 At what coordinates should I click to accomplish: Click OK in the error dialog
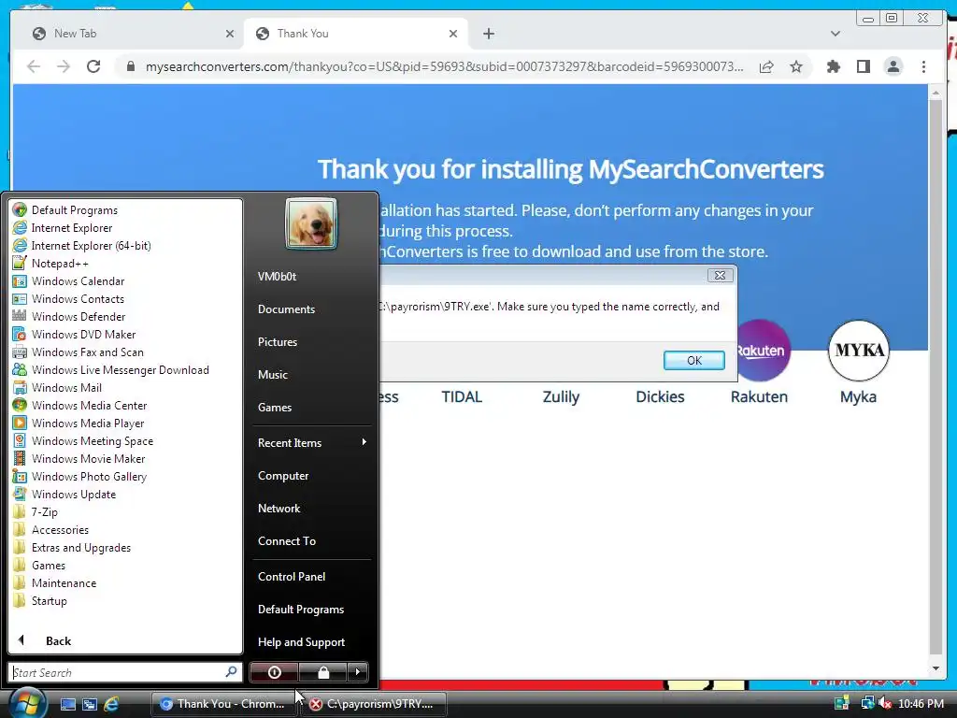pos(694,360)
